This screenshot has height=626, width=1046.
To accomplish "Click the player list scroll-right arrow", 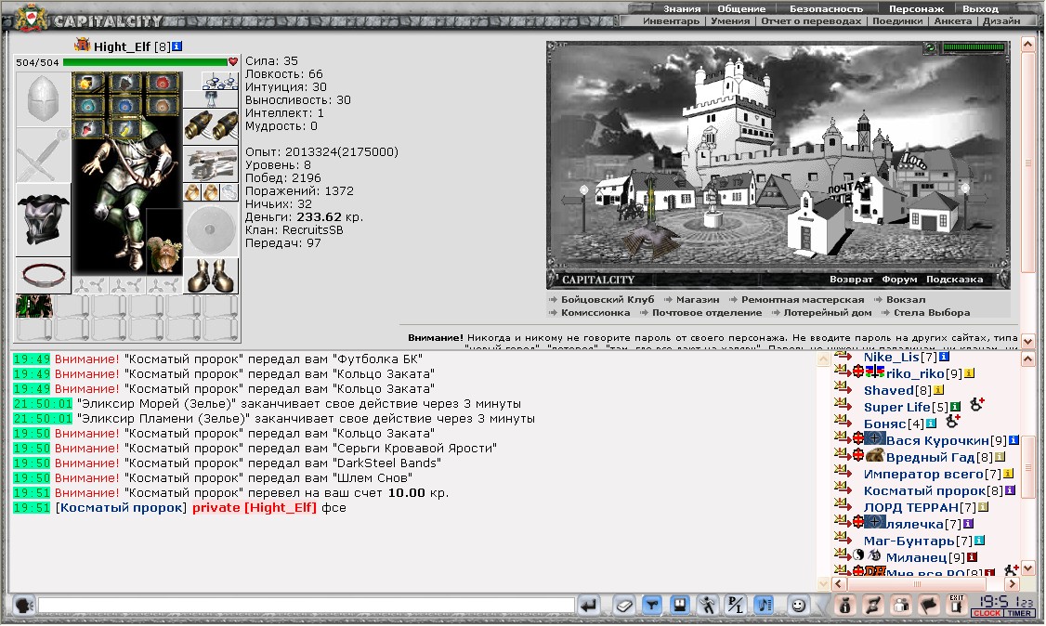I will coord(1012,584).
